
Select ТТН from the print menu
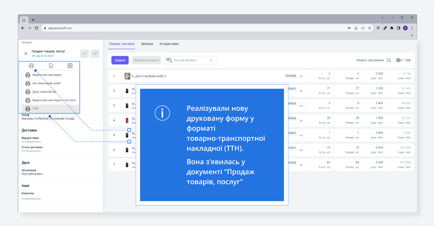(36, 109)
